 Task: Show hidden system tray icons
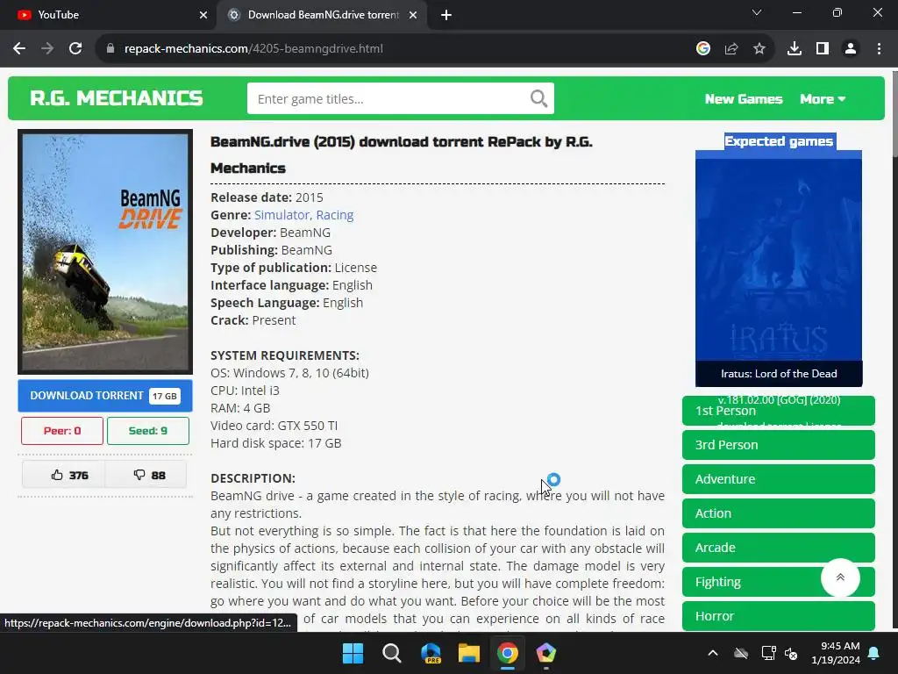(x=713, y=653)
